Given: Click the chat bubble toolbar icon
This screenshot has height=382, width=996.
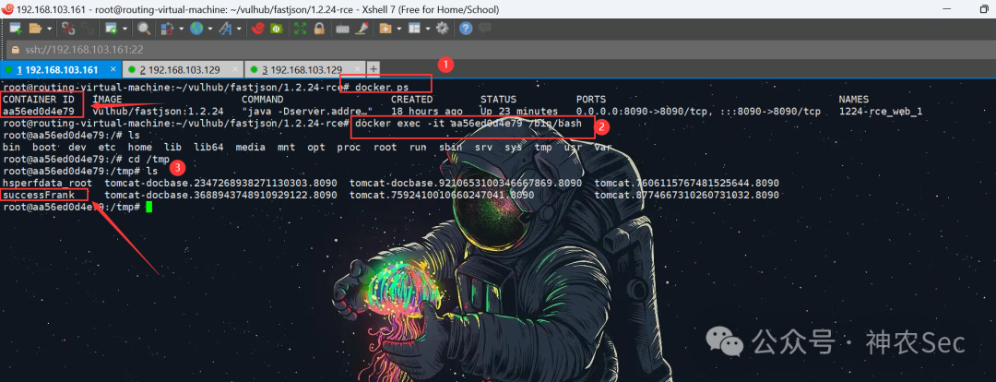Looking at the screenshot, I should pyautogui.click(x=485, y=28).
